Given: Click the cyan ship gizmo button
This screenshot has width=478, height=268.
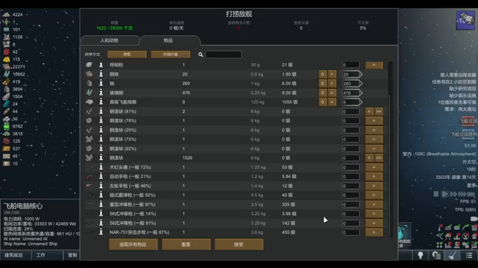Looking at the screenshot, I should [405, 235].
